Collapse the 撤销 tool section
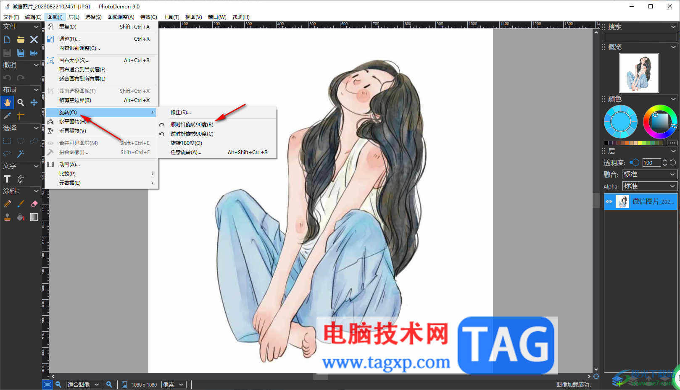The height and width of the screenshot is (390, 680). click(x=36, y=65)
